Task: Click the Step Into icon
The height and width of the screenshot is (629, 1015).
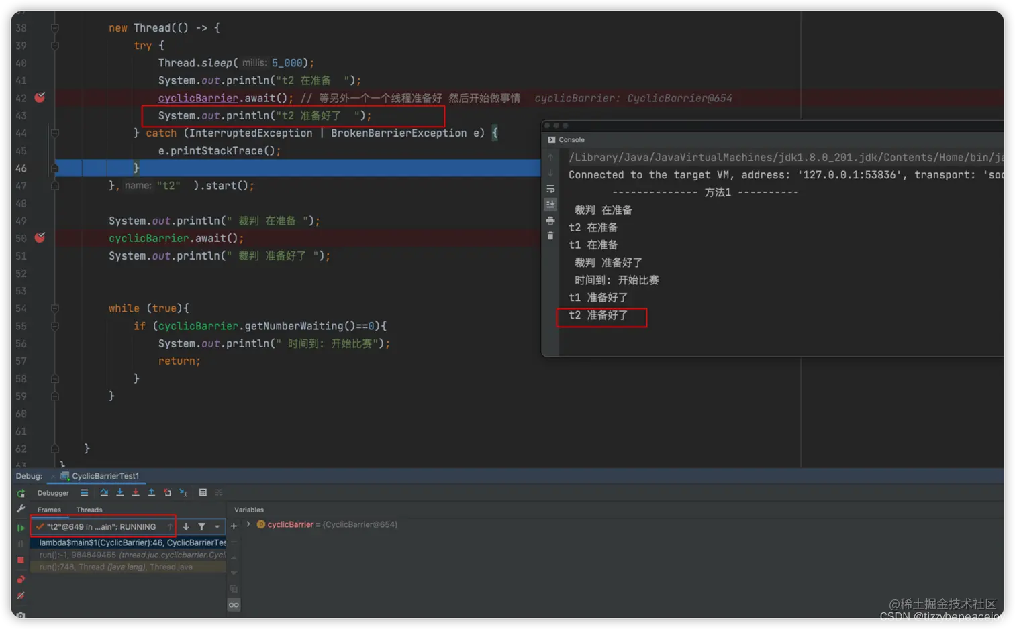Action: pyautogui.click(x=120, y=493)
